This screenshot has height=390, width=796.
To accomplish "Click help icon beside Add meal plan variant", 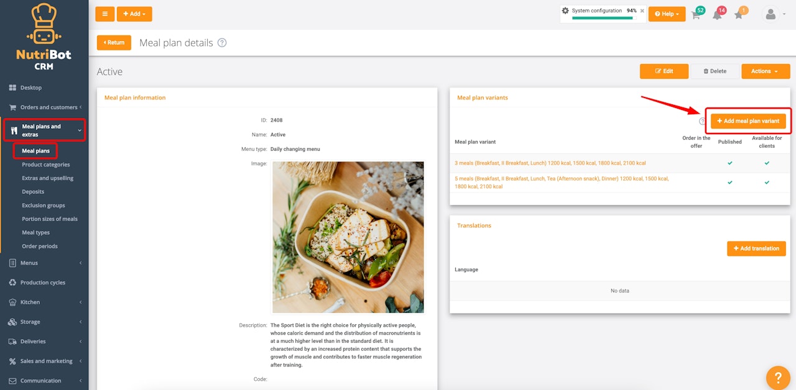I will (702, 121).
